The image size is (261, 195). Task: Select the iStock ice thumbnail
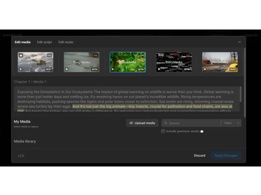(x=35, y=62)
